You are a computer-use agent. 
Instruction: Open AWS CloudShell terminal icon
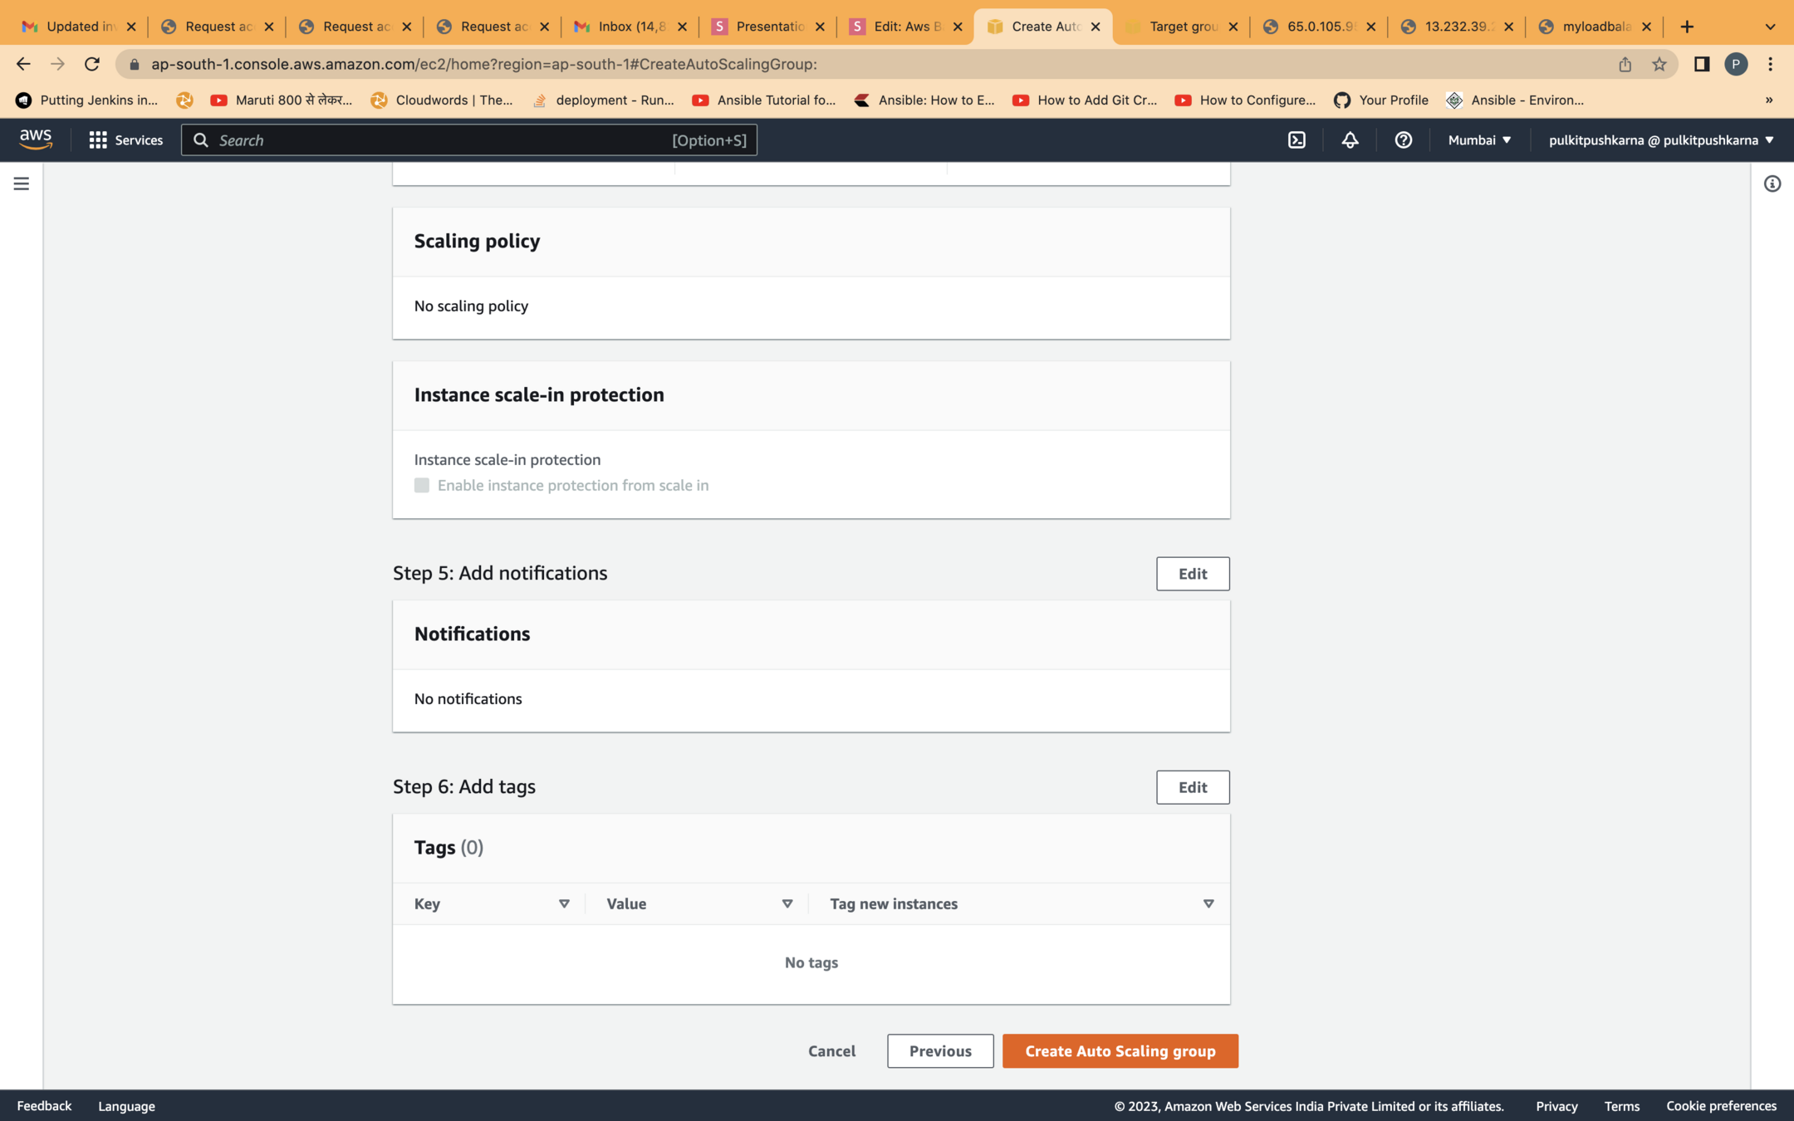pyautogui.click(x=1296, y=140)
